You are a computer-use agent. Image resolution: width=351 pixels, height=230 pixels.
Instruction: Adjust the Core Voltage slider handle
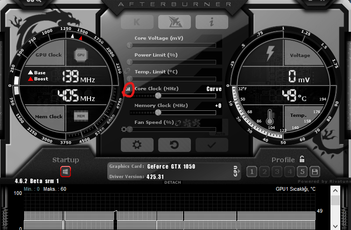(x=130, y=45)
